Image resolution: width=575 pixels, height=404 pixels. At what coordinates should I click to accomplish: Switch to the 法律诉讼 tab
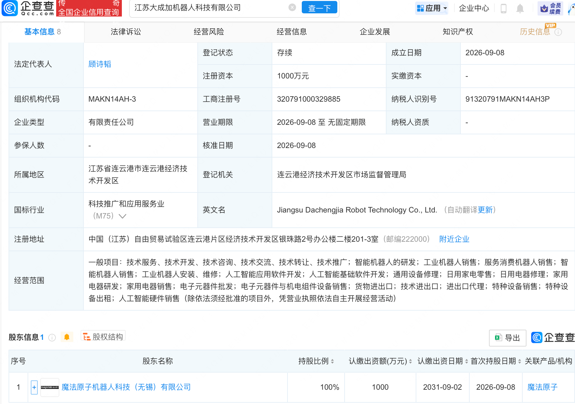(x=126, y=32)
